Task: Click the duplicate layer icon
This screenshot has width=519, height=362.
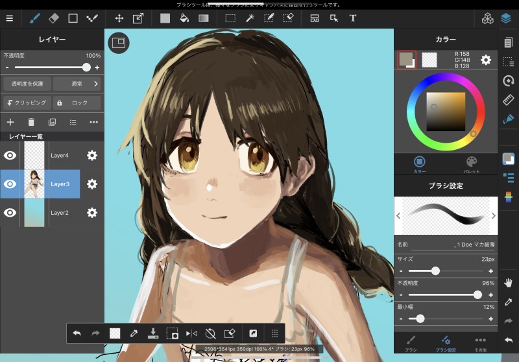Action: 53,122
